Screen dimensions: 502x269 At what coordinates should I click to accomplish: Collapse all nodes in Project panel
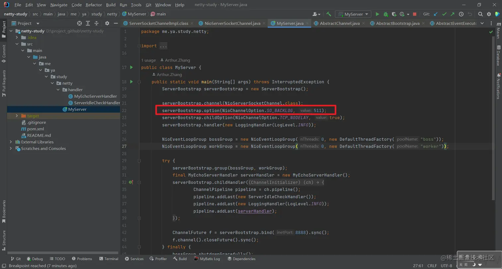tap(97, 23)
